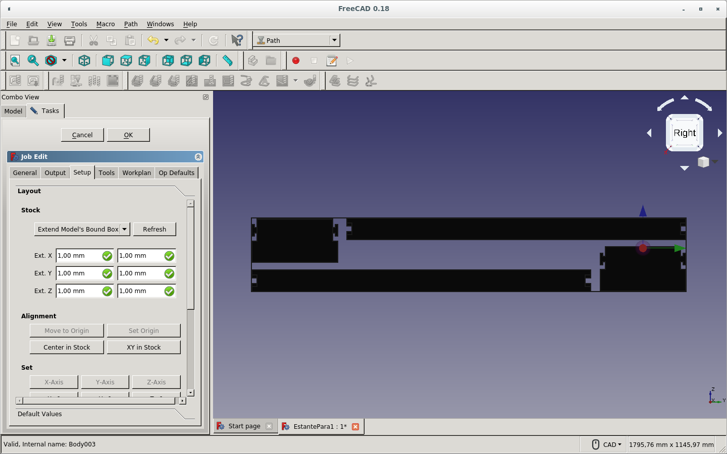
Task: Switch to the Model tab
Action: [x=13, y=111]
